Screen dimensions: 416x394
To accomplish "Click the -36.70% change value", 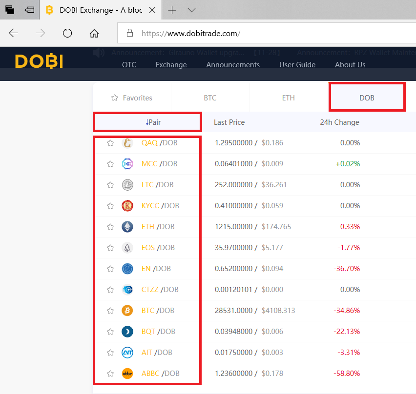I will coord(347,269).
